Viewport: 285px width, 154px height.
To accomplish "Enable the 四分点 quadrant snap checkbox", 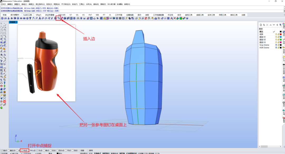I will click(58, 150).
